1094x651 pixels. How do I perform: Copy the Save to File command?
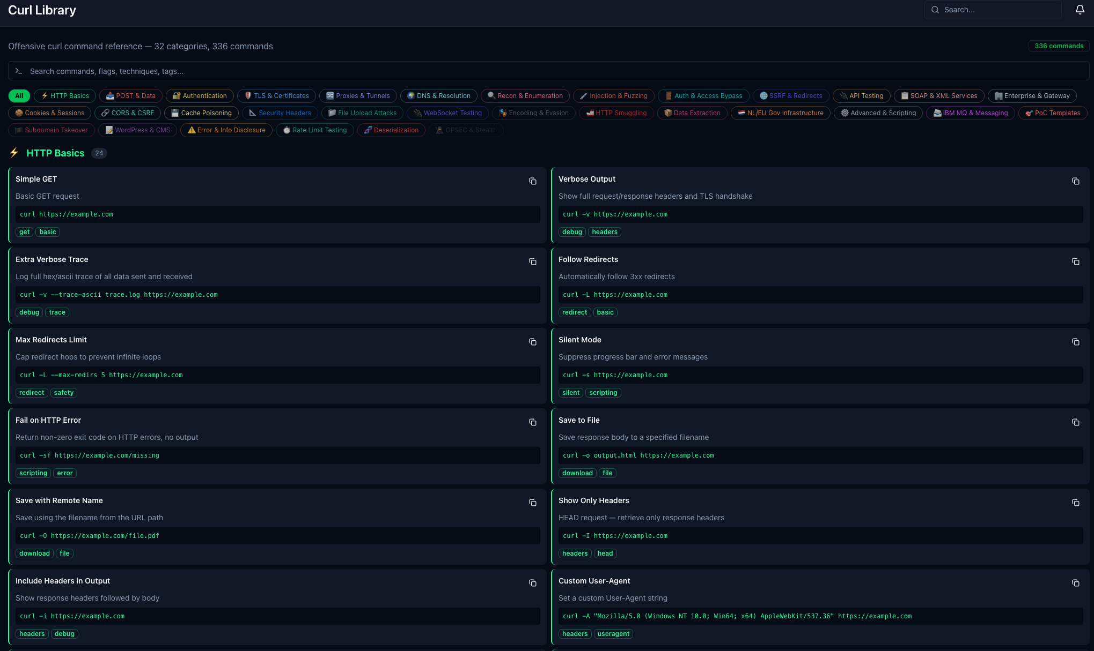pos(1076,422)
